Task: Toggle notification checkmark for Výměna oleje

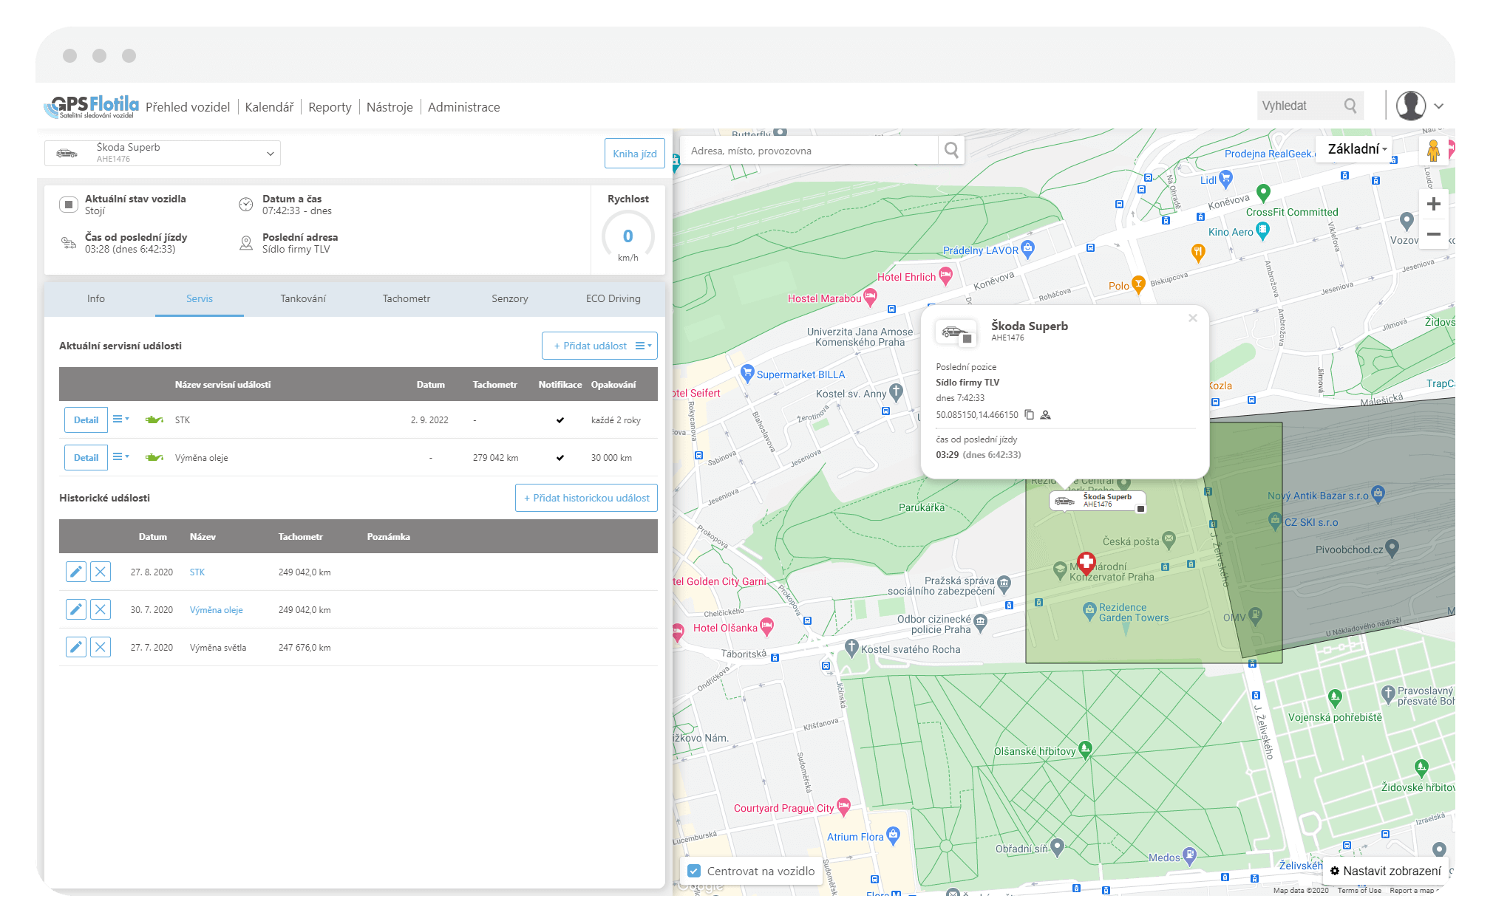Action: [560, 458]
